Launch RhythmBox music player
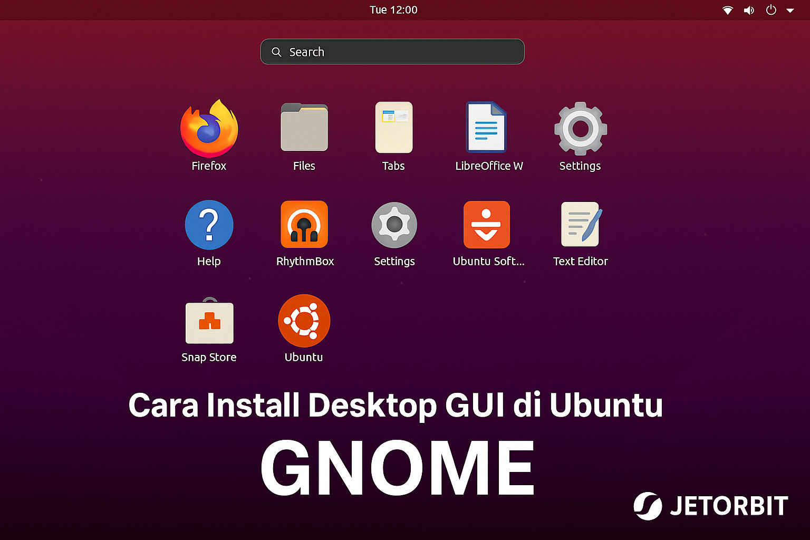Image resolution: width=810 pixels, height=540 pixels. click(304, 224)
